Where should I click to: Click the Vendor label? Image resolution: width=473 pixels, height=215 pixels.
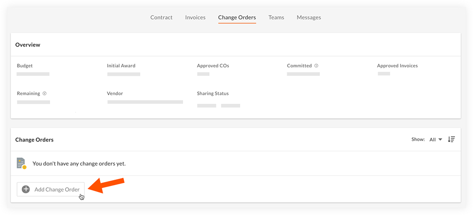(x=115, y=93)
